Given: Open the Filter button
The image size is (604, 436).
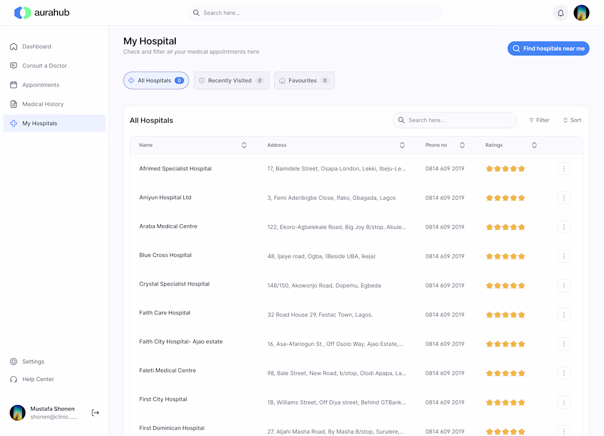Looking at the screenshot, I should (539, 120).
